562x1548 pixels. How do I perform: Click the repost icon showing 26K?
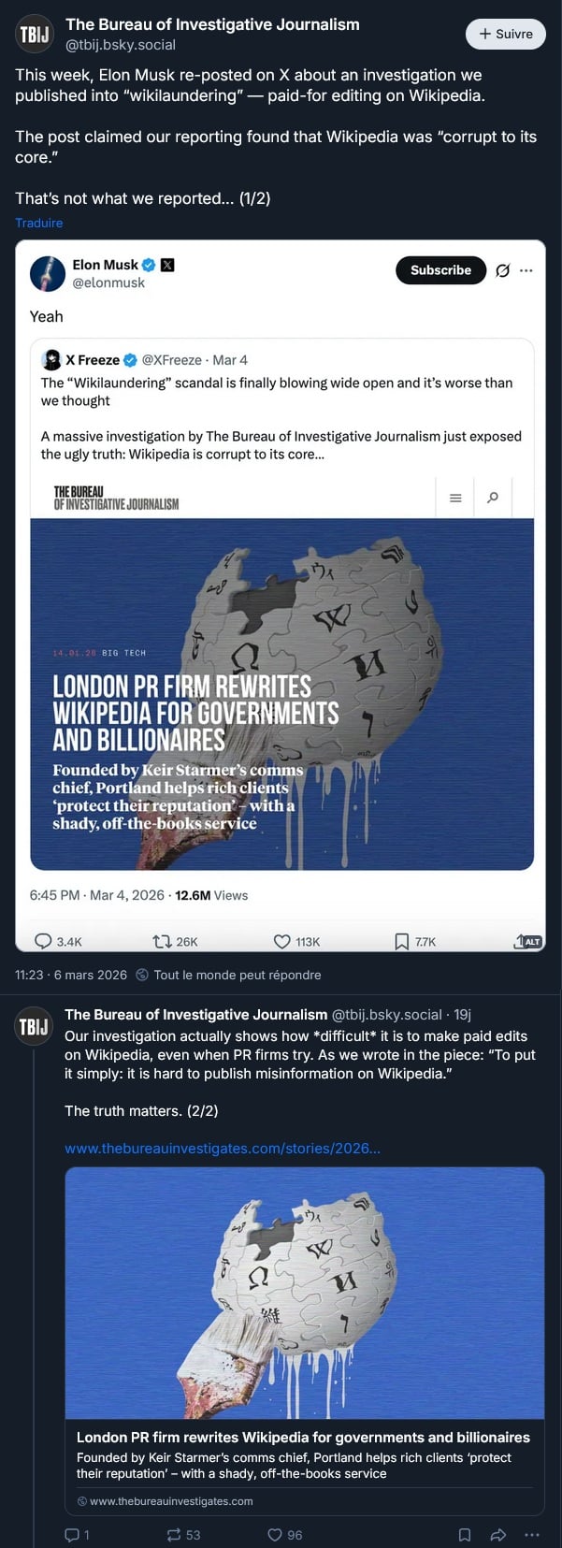tap(161, 941)
